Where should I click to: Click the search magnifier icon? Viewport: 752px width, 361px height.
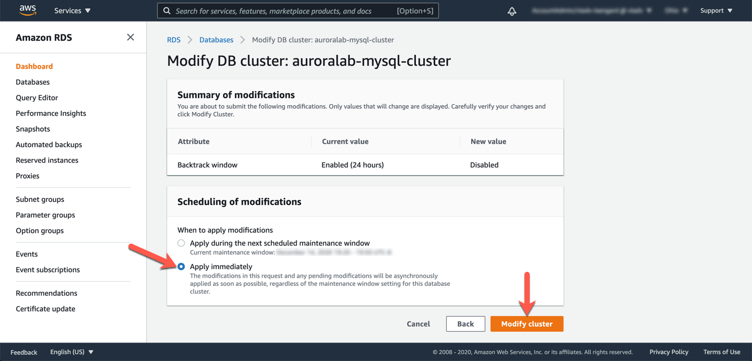coord(167,10)
